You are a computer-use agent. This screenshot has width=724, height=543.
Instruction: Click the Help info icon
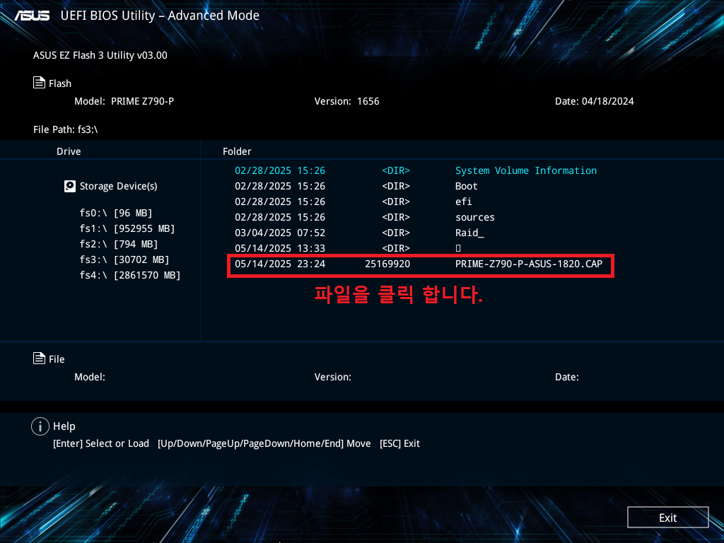pyautogui.click(x=40, y=426)
